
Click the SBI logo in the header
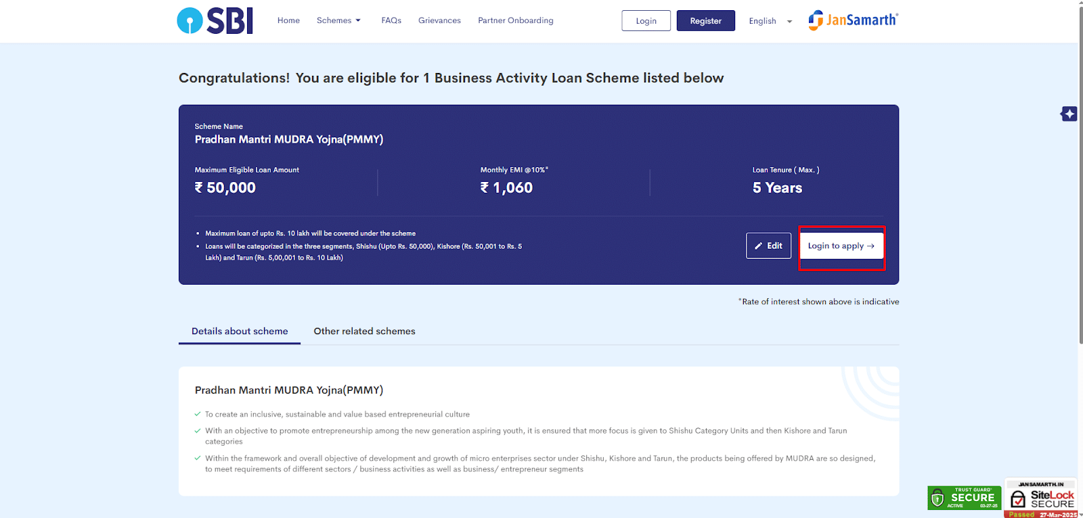(215, 21)
